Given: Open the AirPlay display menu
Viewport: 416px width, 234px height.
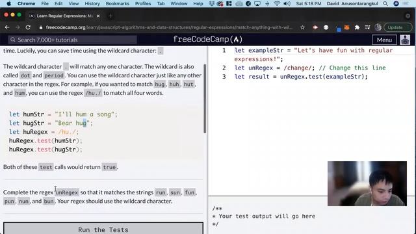Looking at the screenshot, I should pyautogui.click(x=257, y=3).
